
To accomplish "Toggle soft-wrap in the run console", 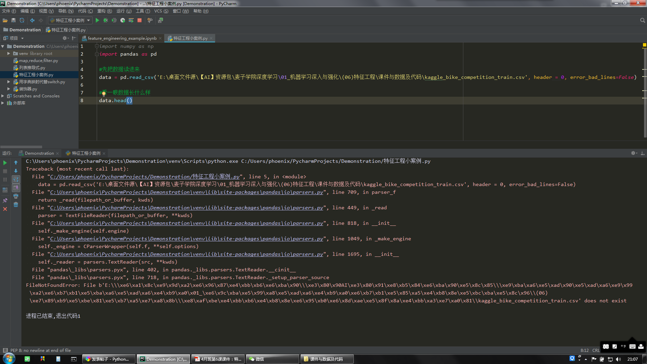I will 16,179.
